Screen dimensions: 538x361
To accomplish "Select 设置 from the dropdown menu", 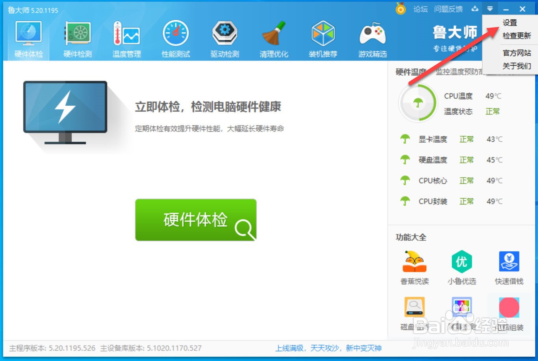I will 510,23.
